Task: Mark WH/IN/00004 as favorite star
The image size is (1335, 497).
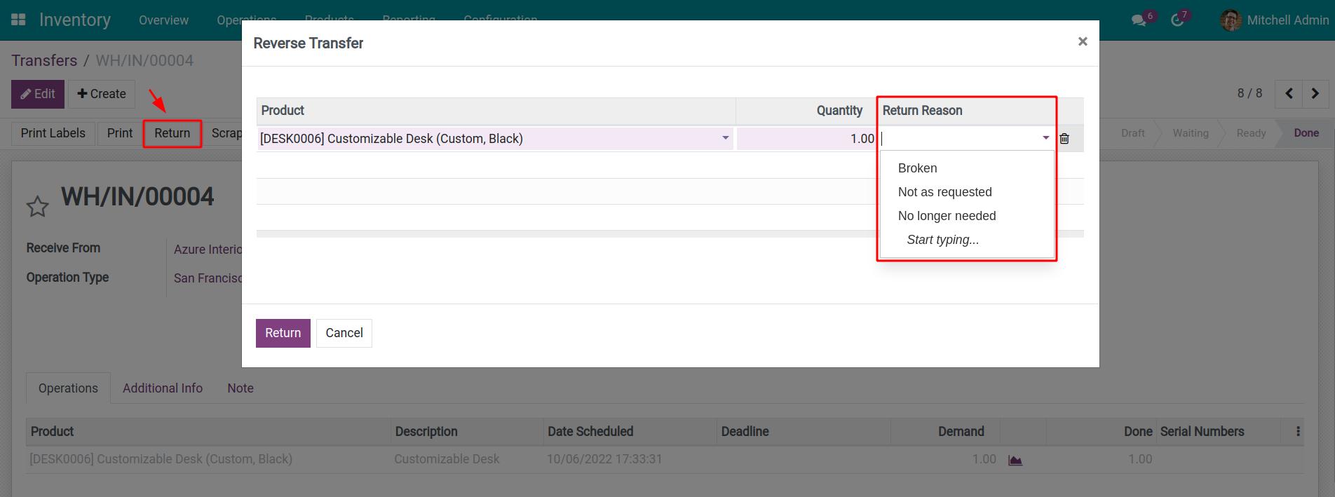Action: click(37, 207)
